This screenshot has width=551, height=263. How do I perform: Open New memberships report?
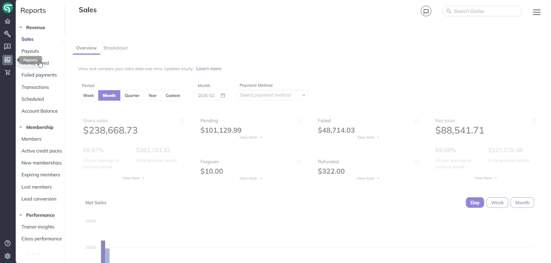42,163
